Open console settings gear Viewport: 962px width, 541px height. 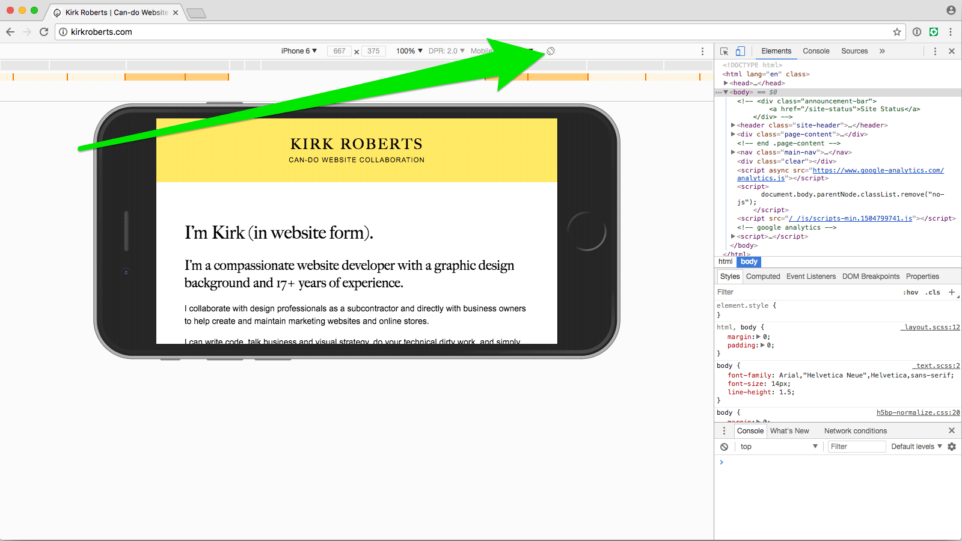click(x=952, y=447)
